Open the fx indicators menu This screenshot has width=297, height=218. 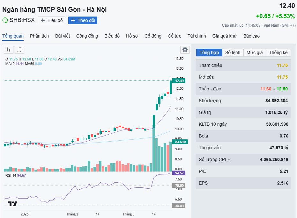[x=19, y=50]
